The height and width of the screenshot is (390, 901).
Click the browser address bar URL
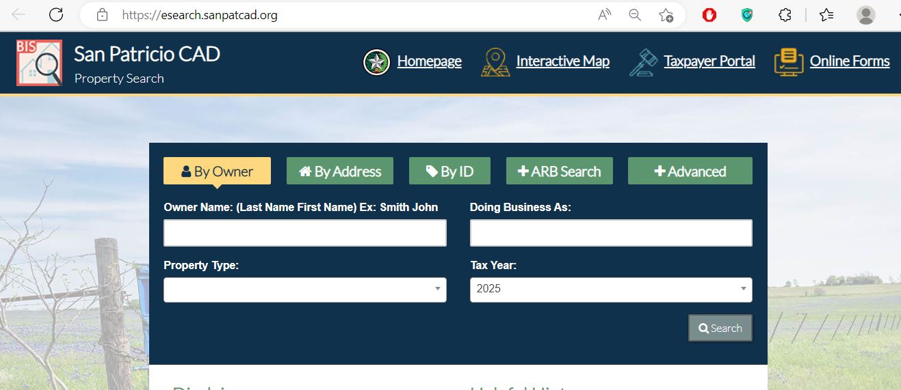(200, 14)
